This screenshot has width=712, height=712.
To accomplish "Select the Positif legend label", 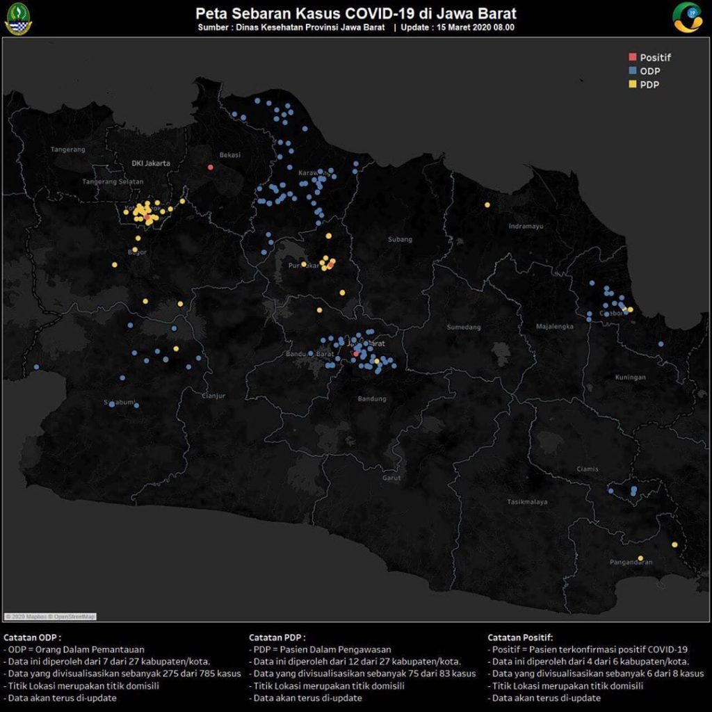I will (655, 57).
